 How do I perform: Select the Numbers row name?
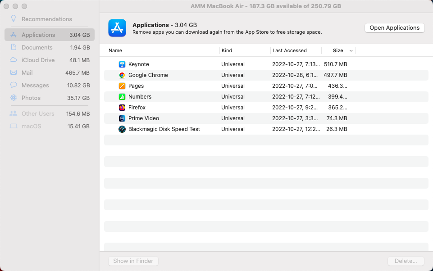coord(140,97)
